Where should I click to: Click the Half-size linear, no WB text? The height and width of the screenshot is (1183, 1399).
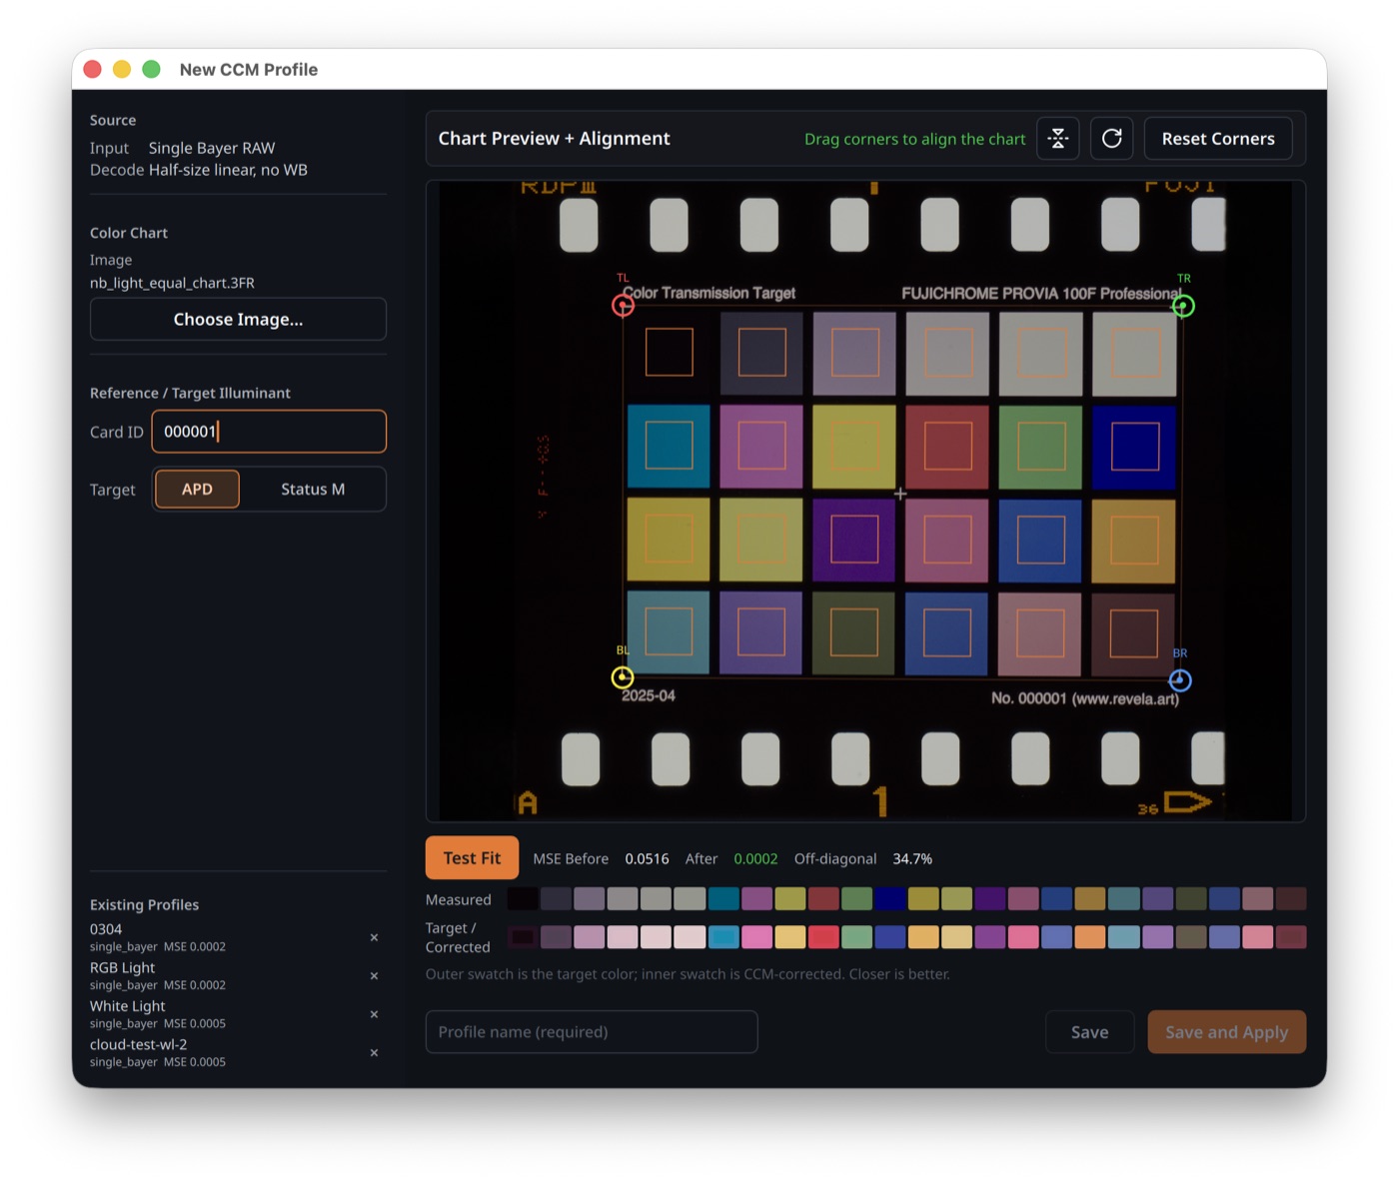pos(228,170)
